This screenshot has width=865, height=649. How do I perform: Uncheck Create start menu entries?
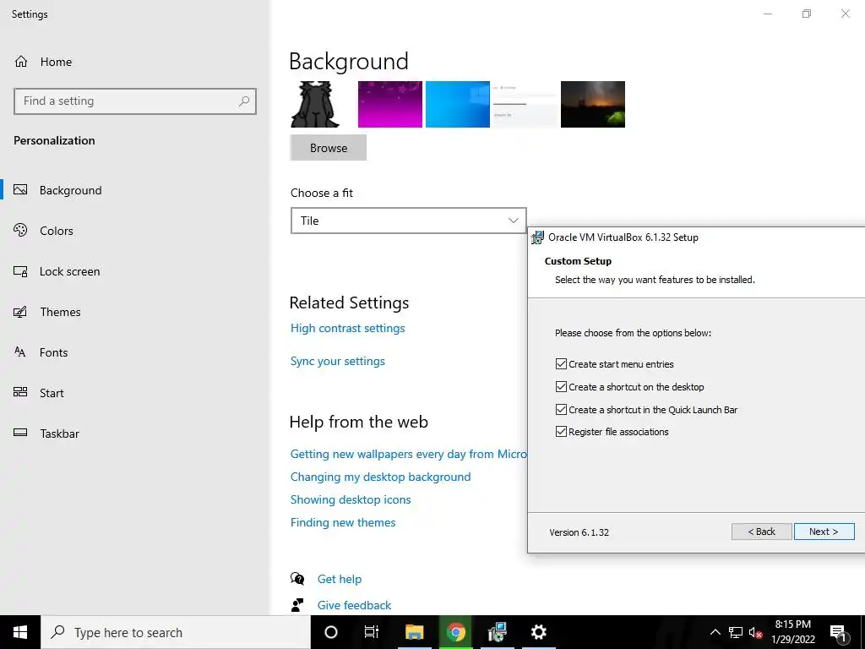tap(561, 363)
